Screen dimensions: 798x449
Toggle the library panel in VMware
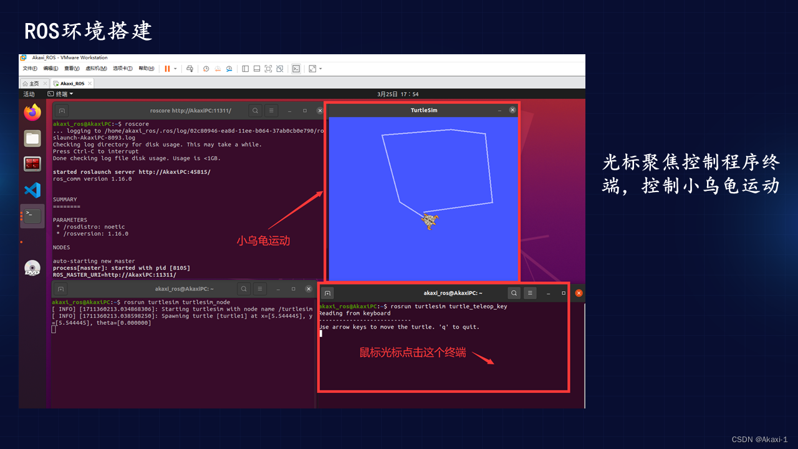[246, 69]
